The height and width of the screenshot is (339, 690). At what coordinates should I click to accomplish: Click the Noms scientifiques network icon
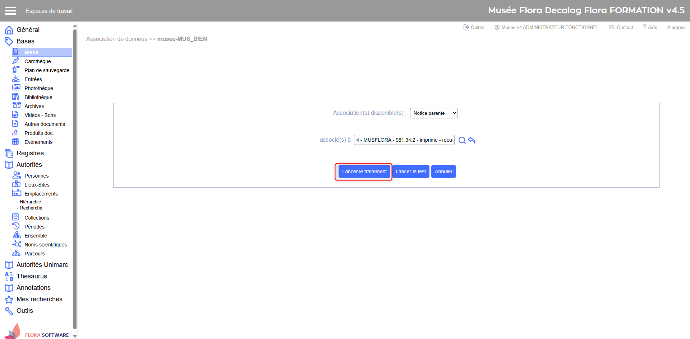click(17, 244)
